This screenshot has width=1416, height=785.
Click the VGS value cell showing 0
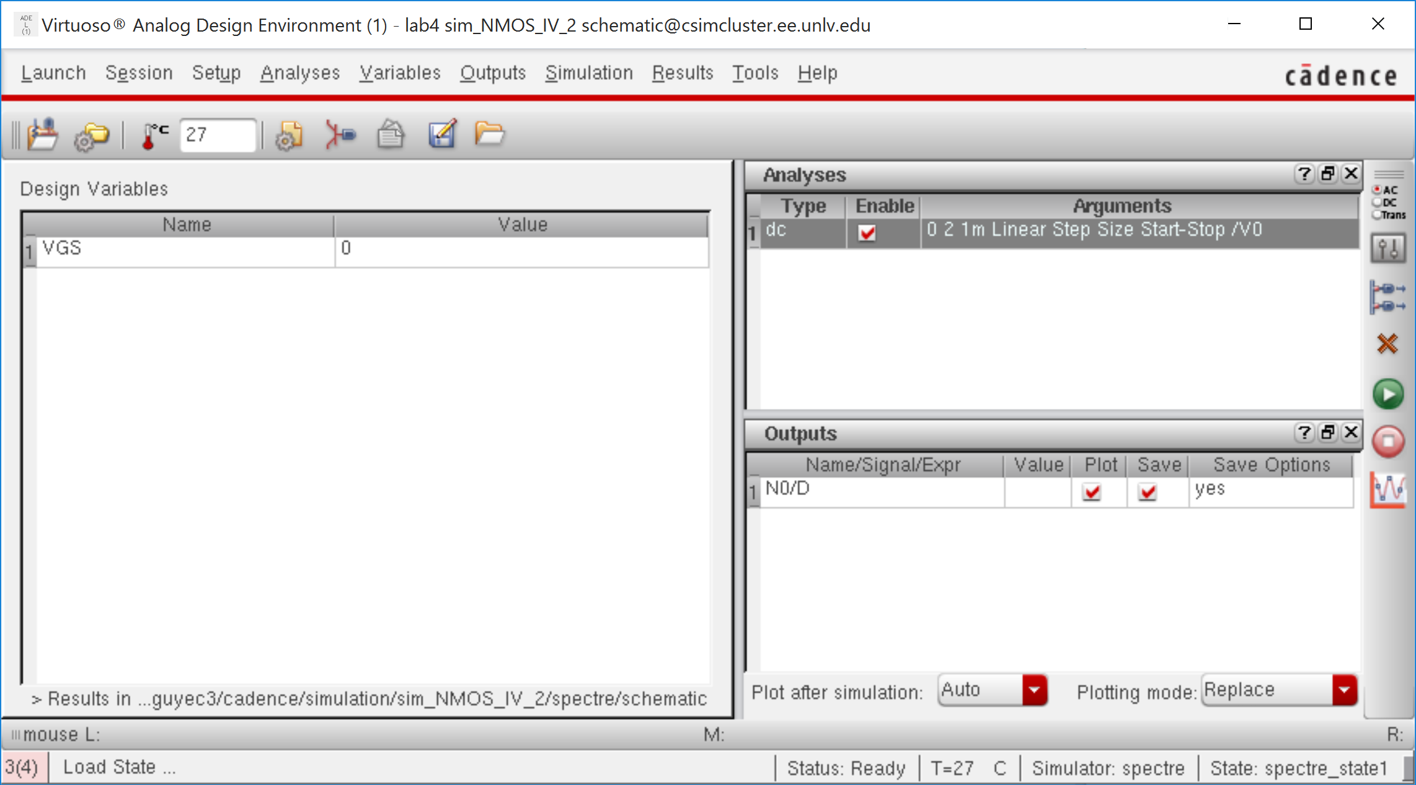tap(521, 252)
